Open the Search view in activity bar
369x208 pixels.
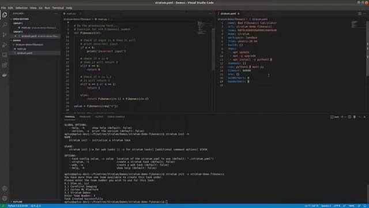5,25
